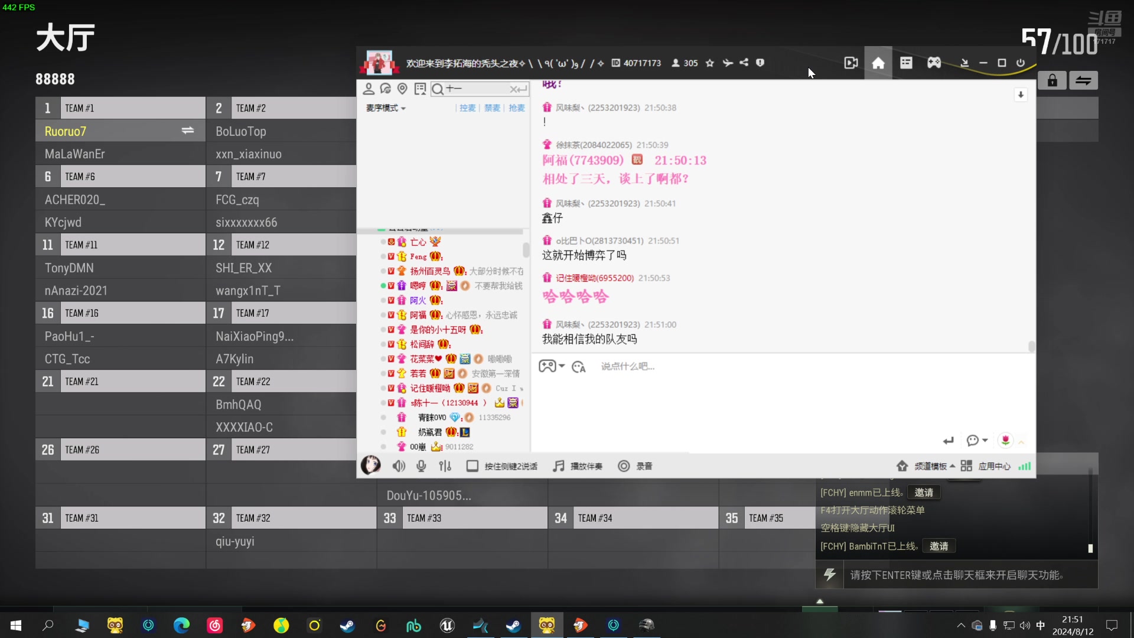Open the channel list panel icon

point(906,63)
